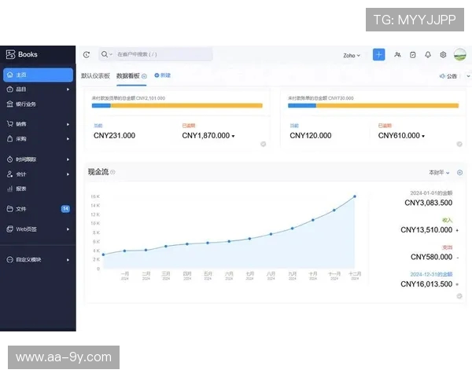The height and width of the screenshot is (377, 472).
Task: Click the check icon in cash flow card corner
Action: point(459,296)
